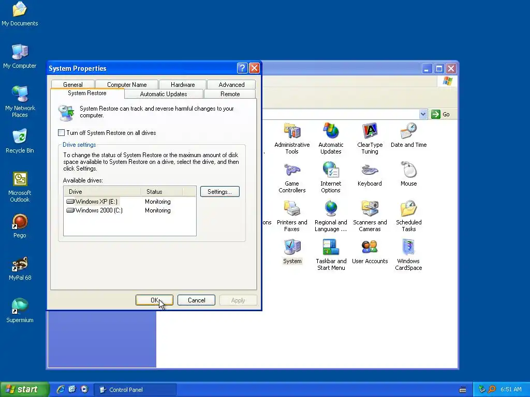
Task: Open Keyboard applet in Control Panel
Action: pyautogui.click(x=370, y=175)
